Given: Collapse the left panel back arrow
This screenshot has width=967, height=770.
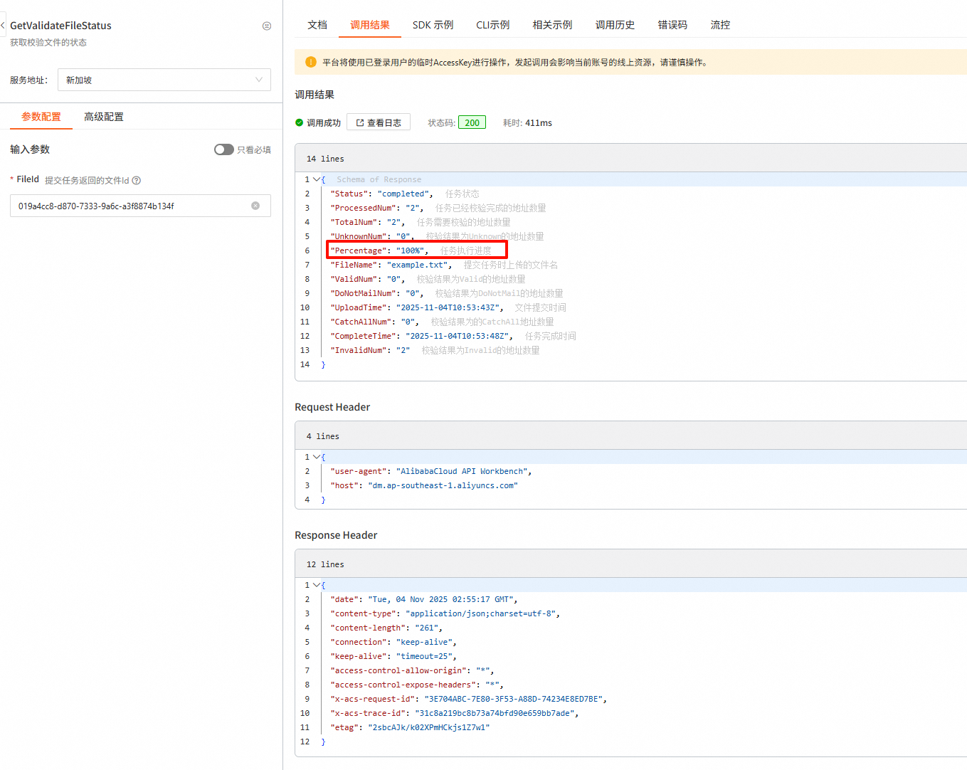Looking at the screenshot, I should tap(3, 26).
